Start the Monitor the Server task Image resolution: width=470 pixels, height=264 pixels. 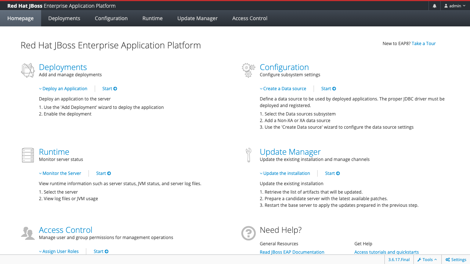tap(104, 173)
